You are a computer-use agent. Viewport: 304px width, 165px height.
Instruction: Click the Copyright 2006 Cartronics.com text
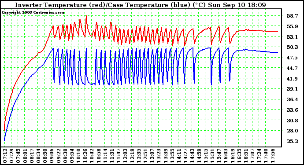click(33, 13)
